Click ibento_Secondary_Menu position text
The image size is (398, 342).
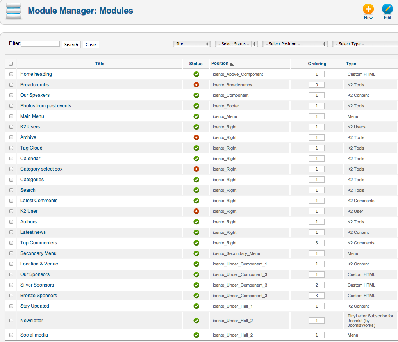pyautogui.click(x=236, y=253)
